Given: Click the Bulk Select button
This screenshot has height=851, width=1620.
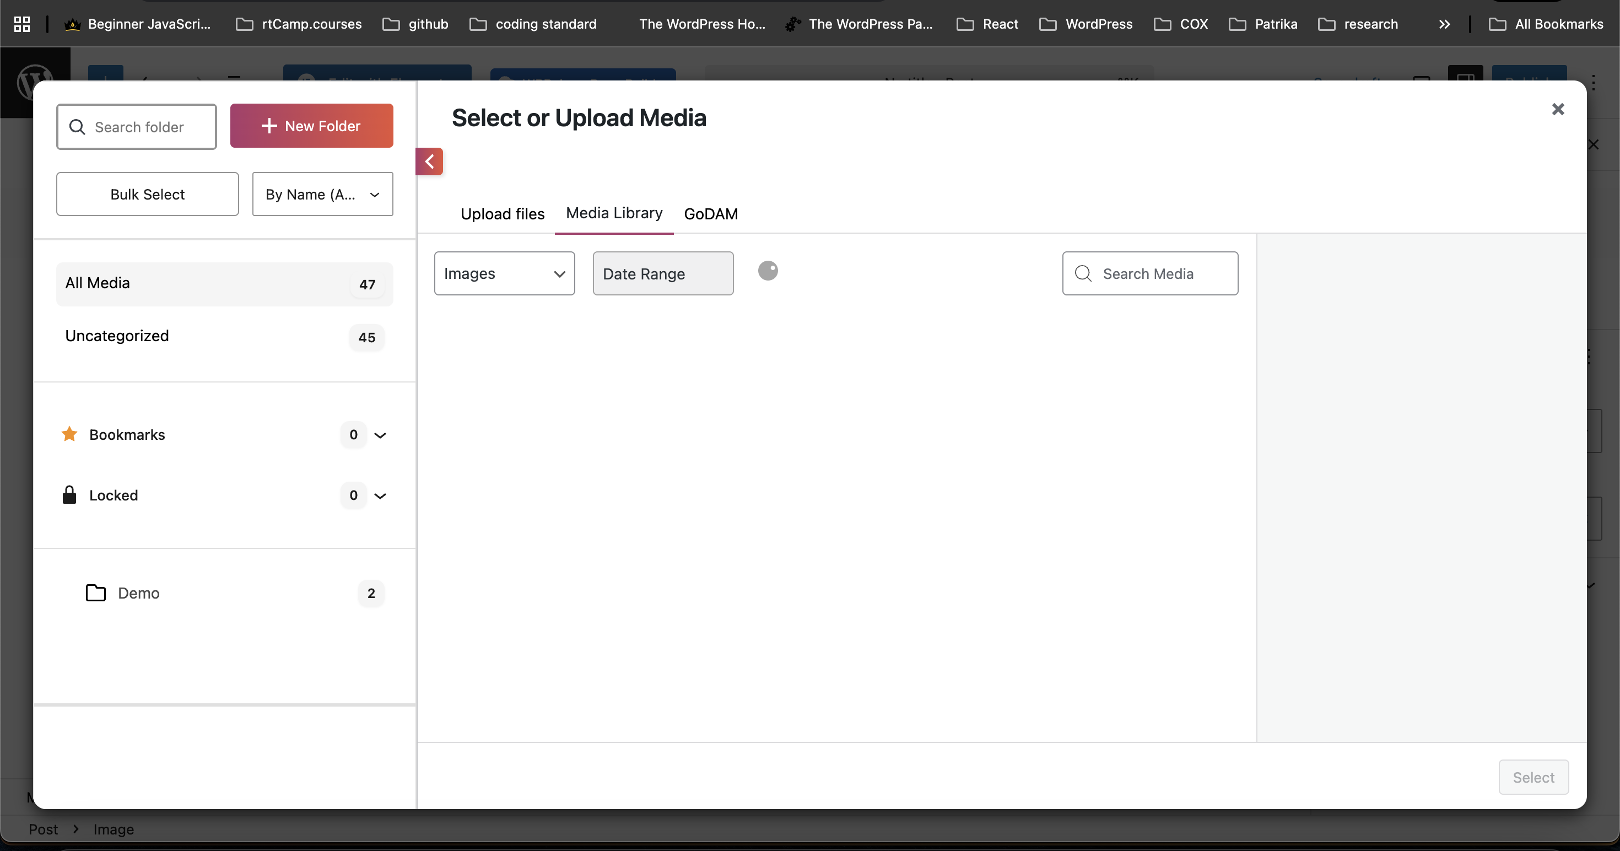Looking at the screenshot, I should coord(147,195).
